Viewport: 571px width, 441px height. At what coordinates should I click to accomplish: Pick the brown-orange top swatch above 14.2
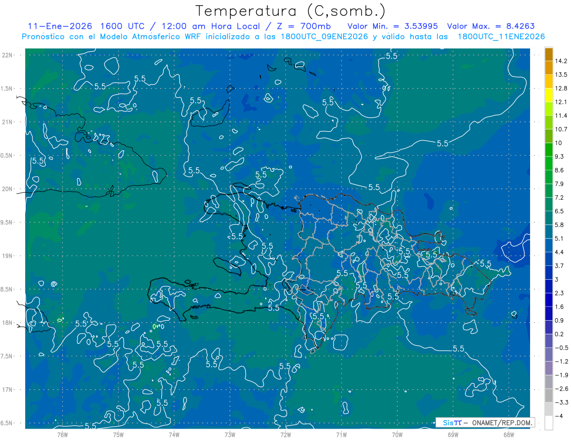(549, 54)
